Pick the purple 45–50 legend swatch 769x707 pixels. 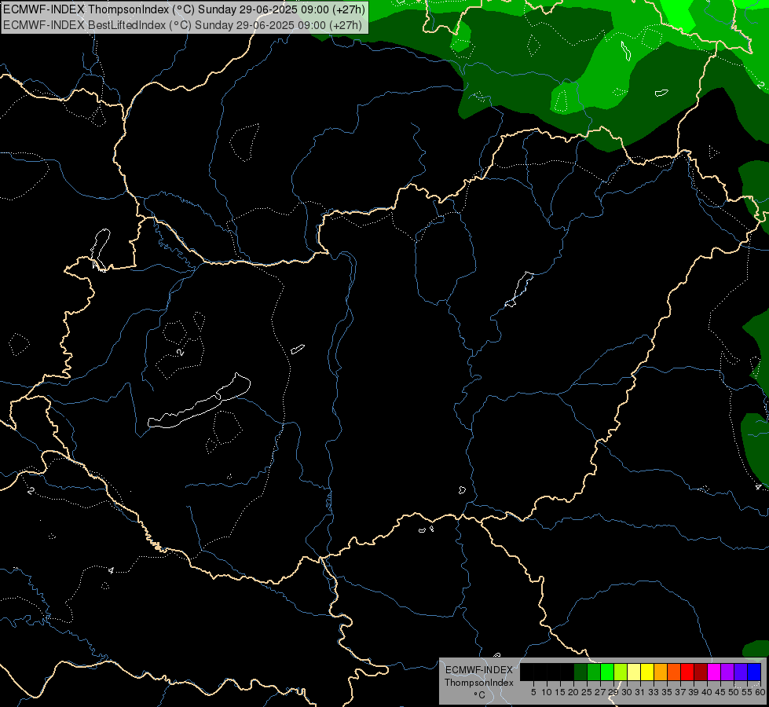pos(727,672)
